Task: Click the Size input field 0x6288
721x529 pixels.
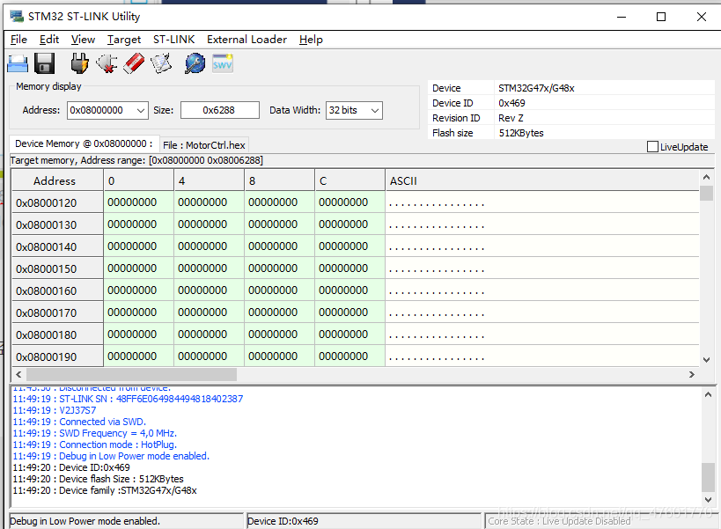Action: 220,110
